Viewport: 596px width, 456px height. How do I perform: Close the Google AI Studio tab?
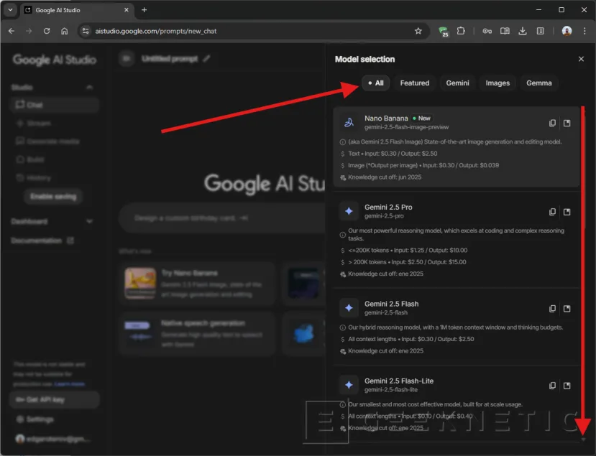click(127, 10)
